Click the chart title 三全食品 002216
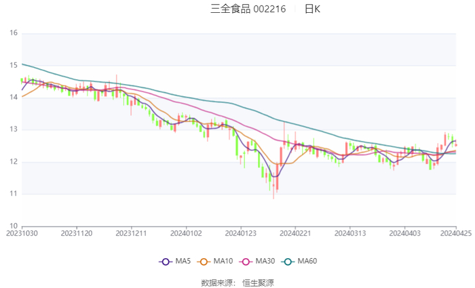The width and height of the screenshot is (475, 288). [248, 9]
